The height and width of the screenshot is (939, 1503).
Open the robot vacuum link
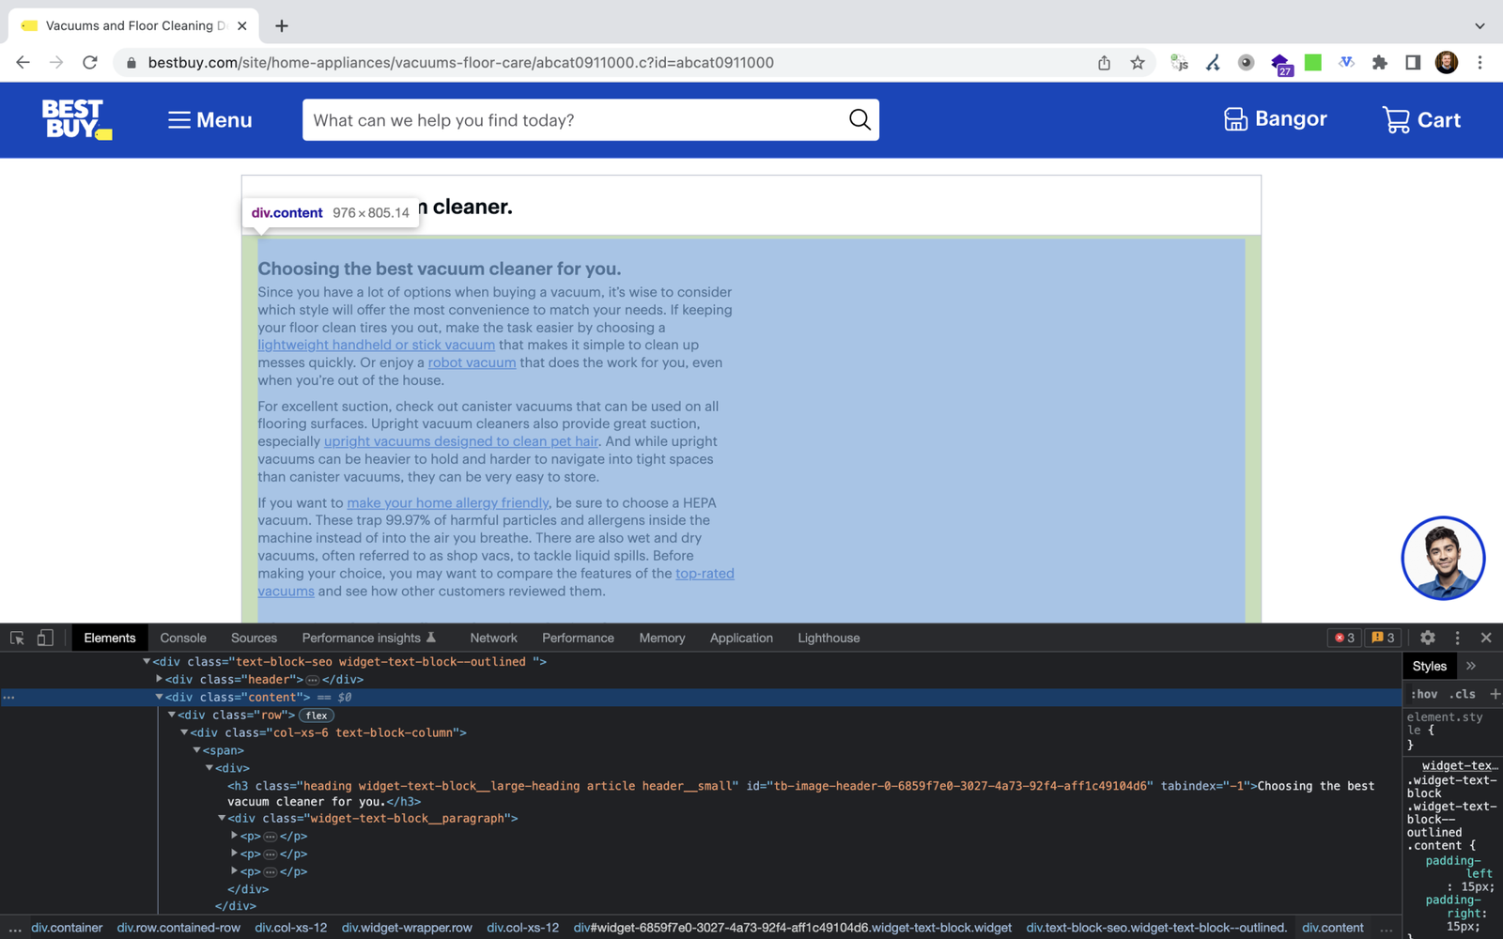tap(471, 362)
